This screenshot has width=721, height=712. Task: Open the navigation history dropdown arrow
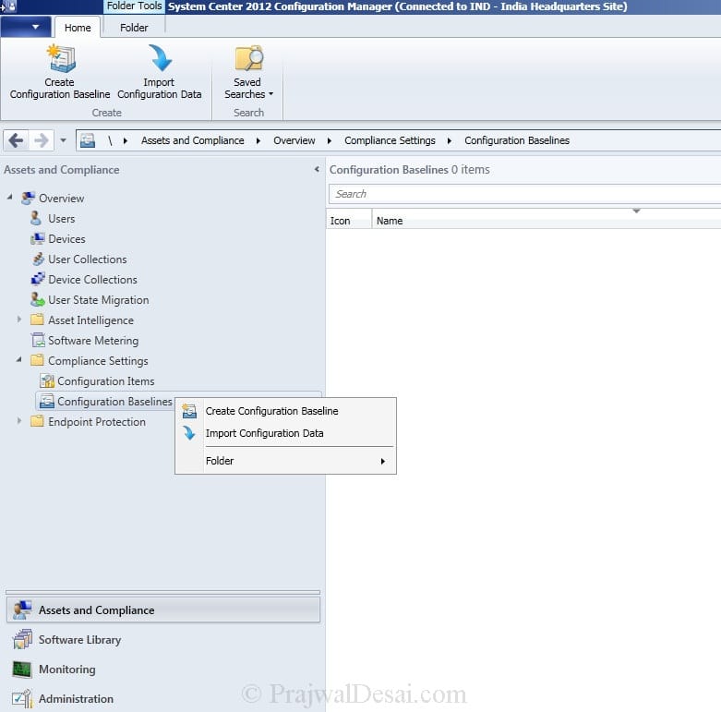click(63, 140)
